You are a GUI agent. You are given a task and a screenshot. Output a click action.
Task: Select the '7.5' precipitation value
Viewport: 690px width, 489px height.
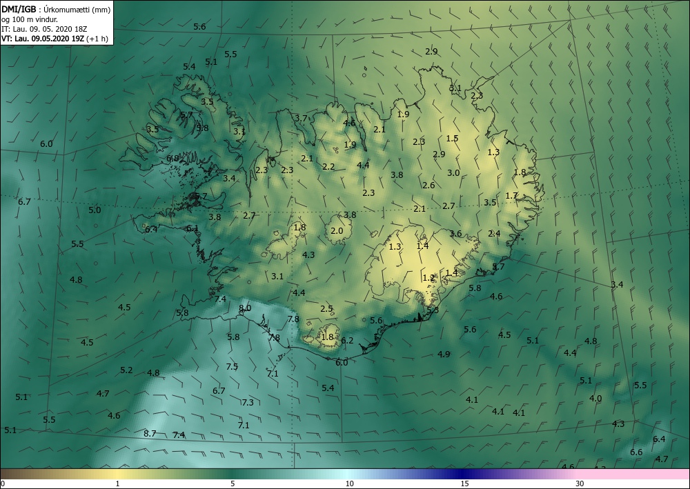232,366
